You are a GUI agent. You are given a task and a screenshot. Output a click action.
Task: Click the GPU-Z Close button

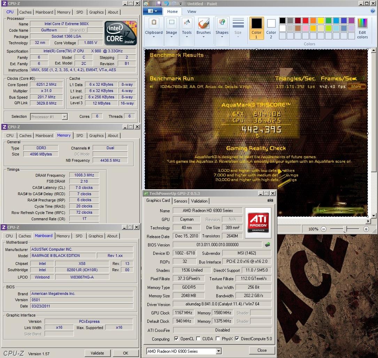tap(262, 350)
